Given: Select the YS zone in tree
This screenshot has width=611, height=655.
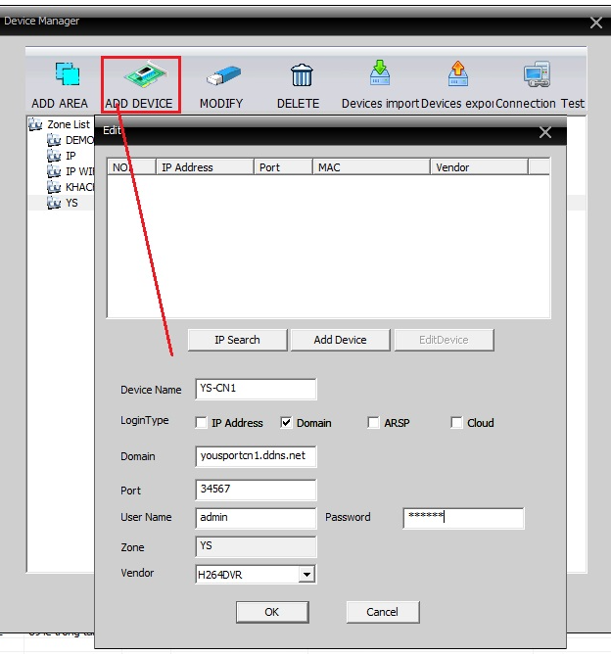Looking at the screenshot, I should (x=71, y=203).
